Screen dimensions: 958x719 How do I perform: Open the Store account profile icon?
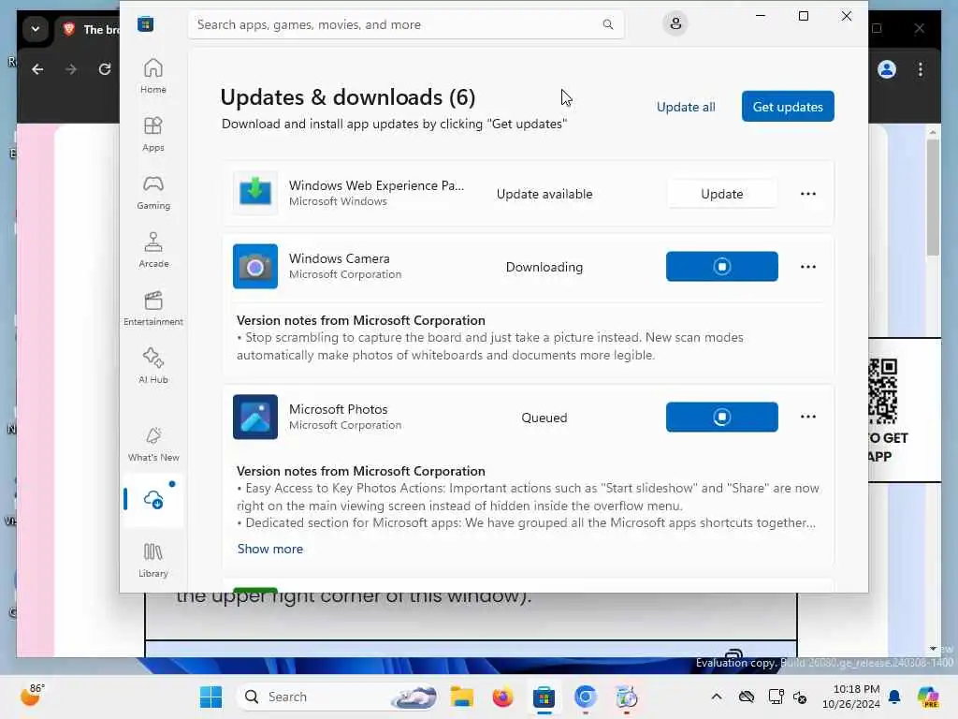675,23
